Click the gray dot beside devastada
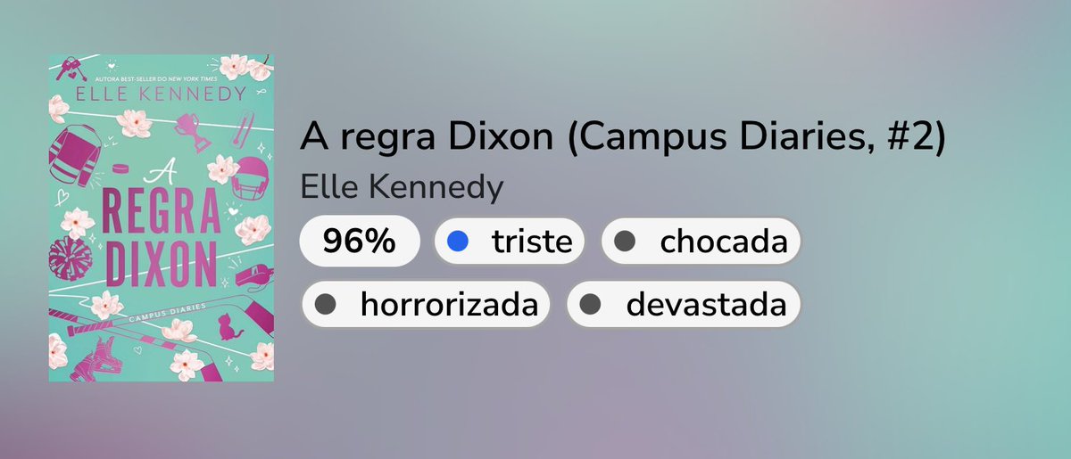Viewport: 1071px width, 459px height. pyautogui.click(x=591, y=305)
